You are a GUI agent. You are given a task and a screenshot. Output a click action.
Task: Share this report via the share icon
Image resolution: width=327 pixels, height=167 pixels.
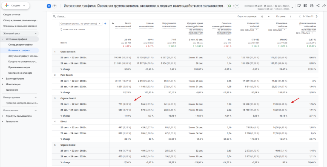point(318,6)
